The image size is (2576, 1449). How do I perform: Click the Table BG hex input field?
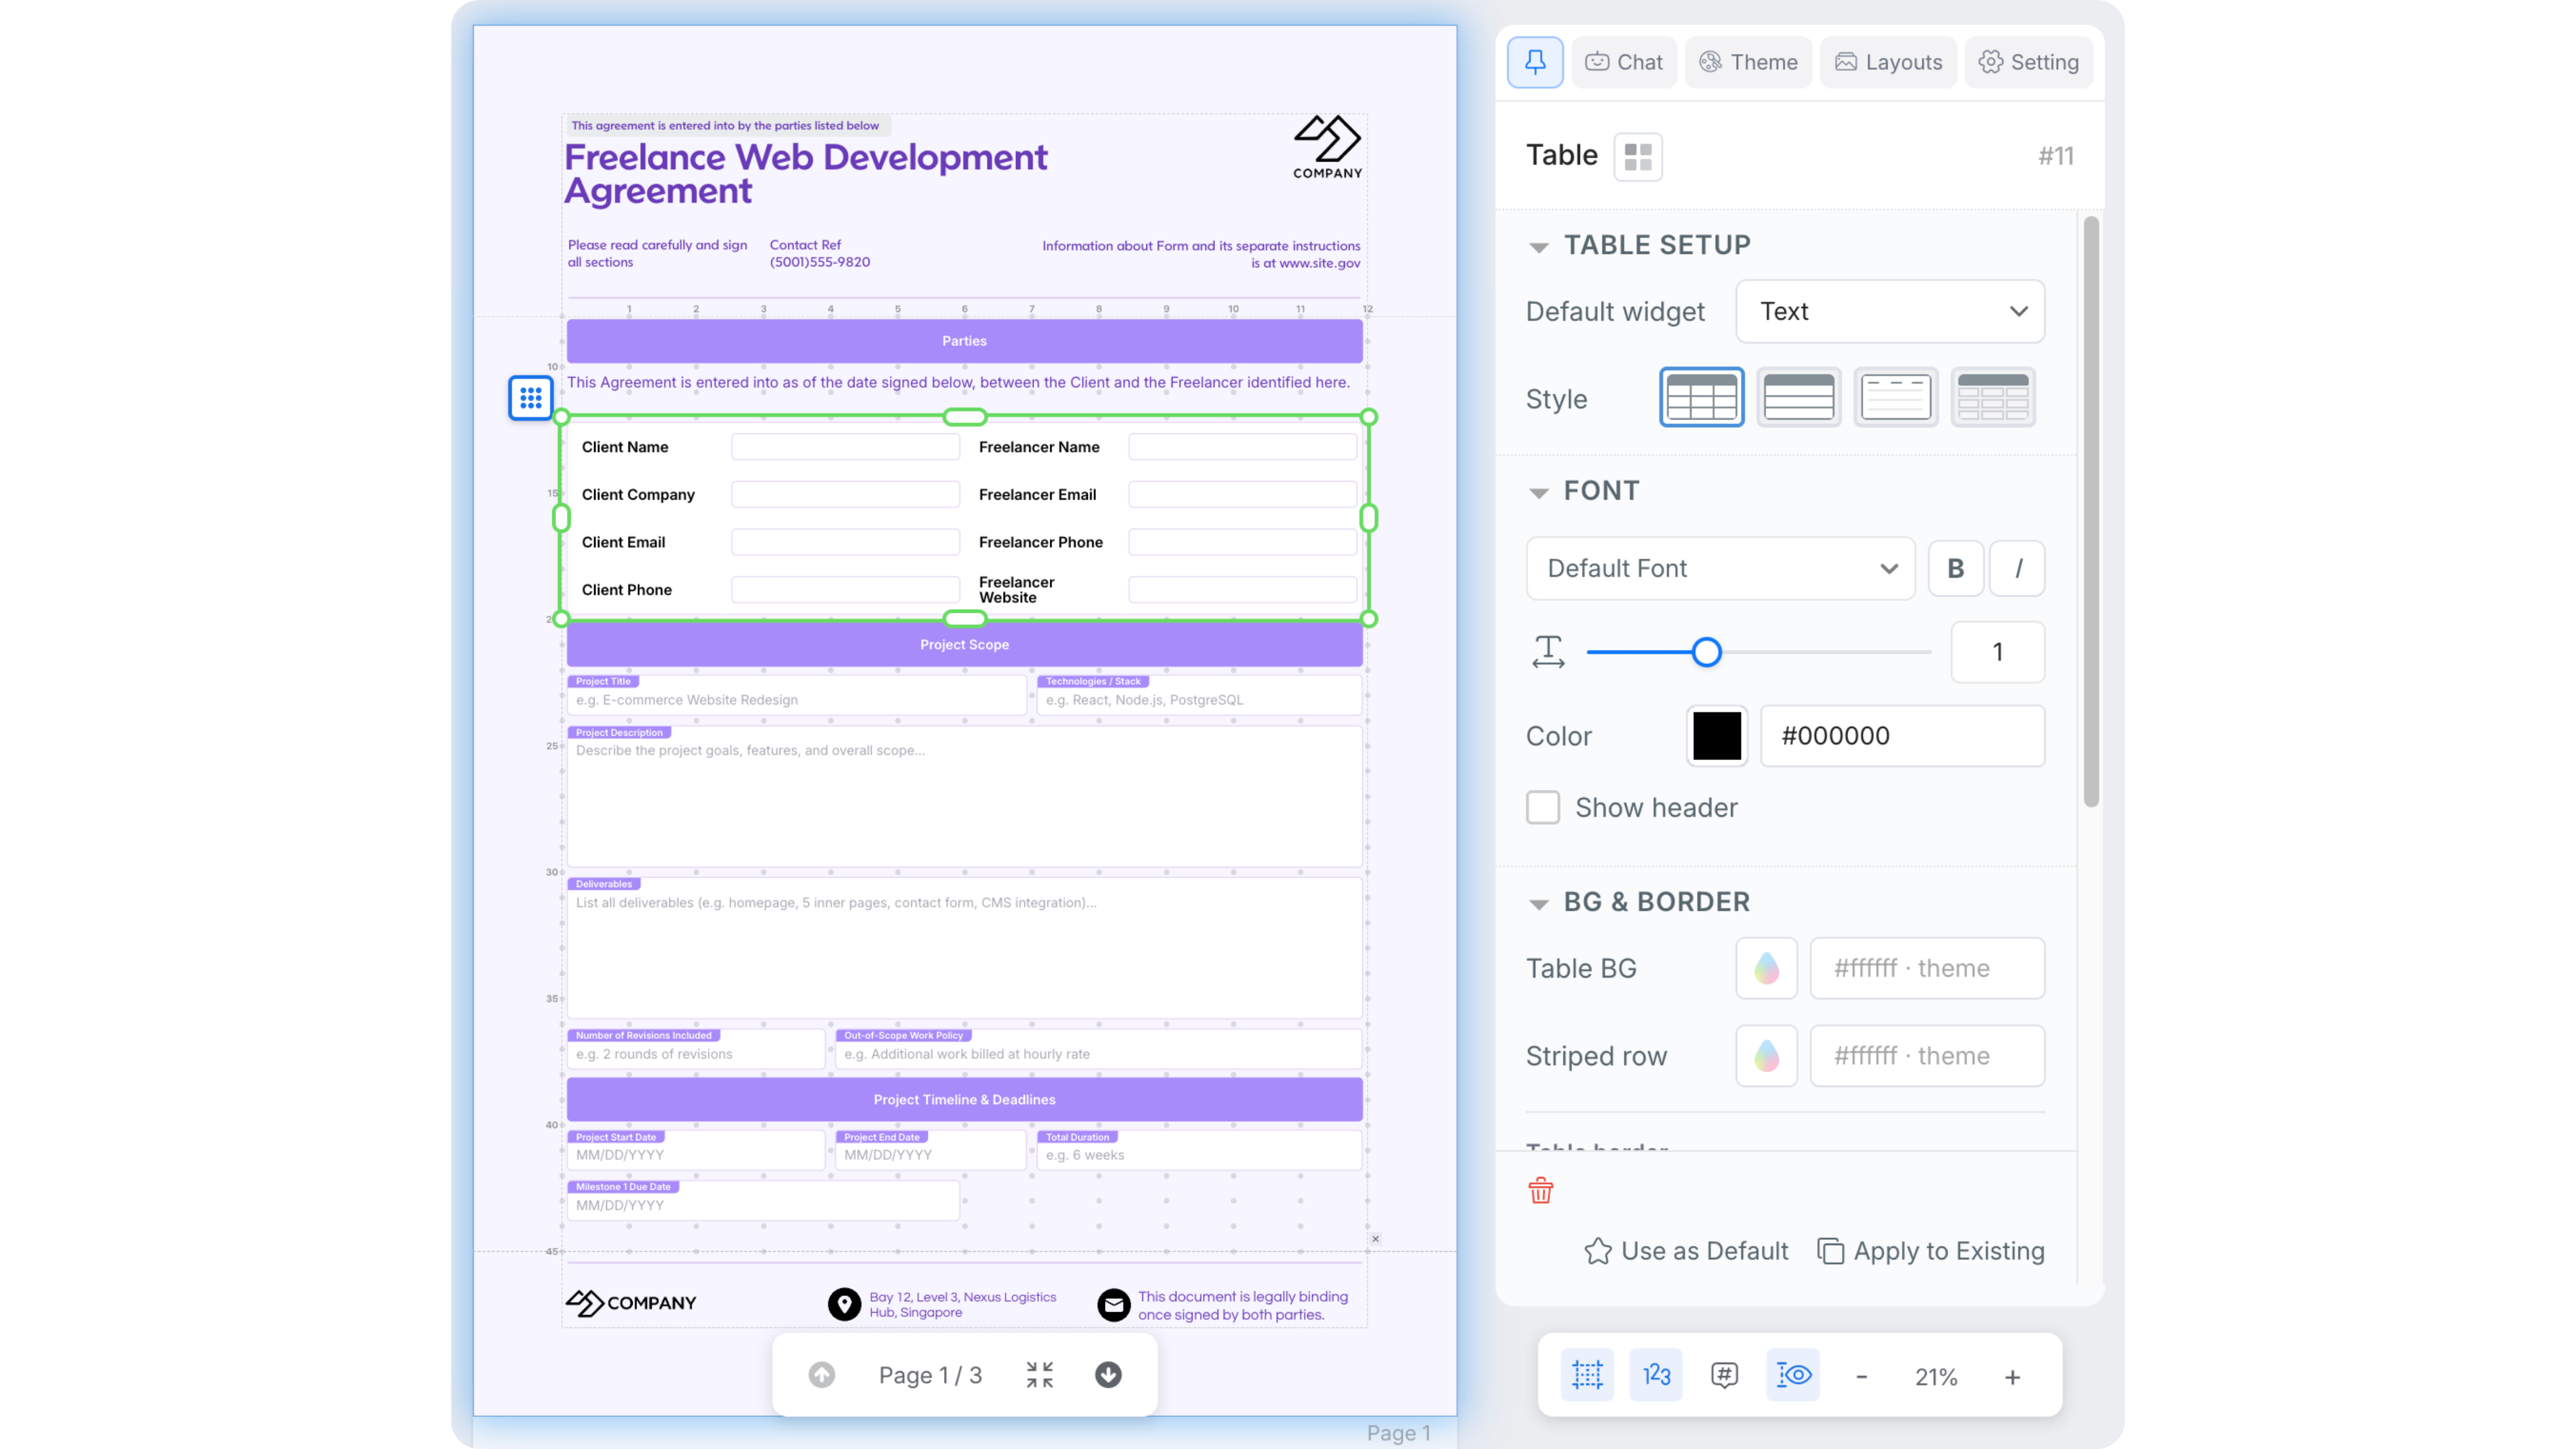[1927, 968]
